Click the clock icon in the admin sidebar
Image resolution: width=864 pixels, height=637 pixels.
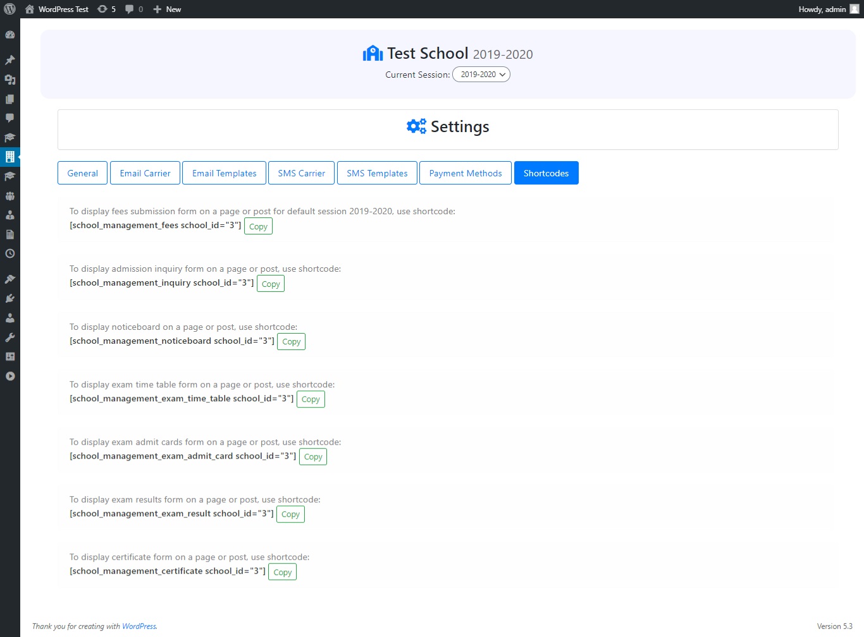9,253
